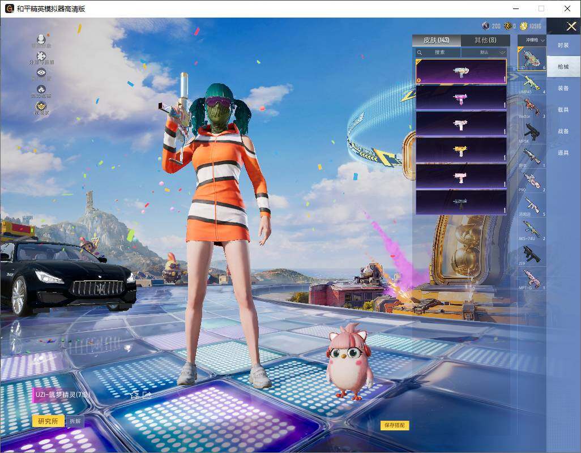Viewport: 581px width, 453px height.
Task: Select the yellow UZI skin row
Action: coord(461,150)
